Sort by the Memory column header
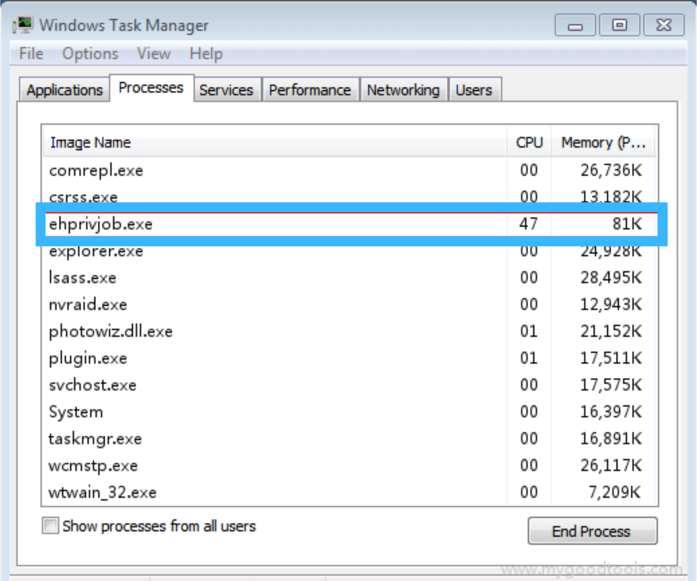The width and height of the screenshot is (697, 581). (x=603, y=142)
